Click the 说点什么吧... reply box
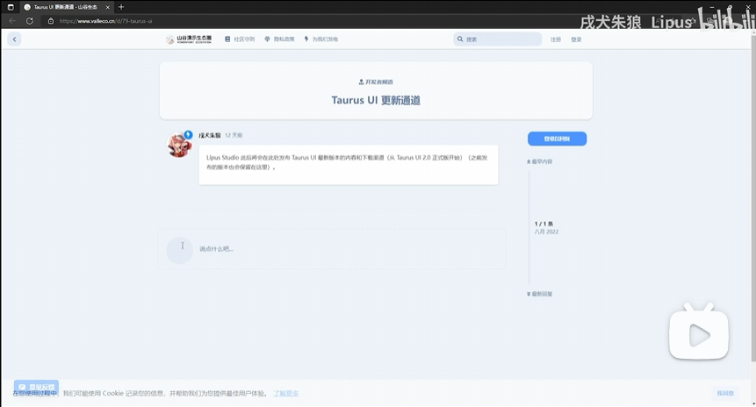 (x=332, y=249)
